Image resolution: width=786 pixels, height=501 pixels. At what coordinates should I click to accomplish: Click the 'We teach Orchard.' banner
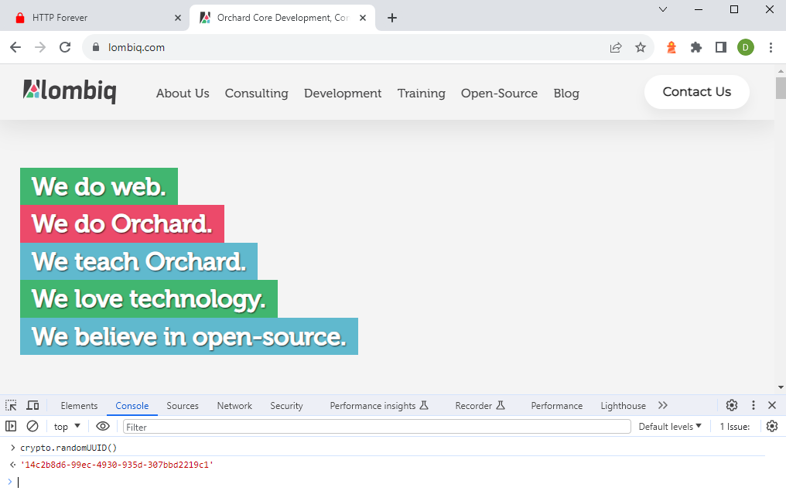(x=138, y=261)
